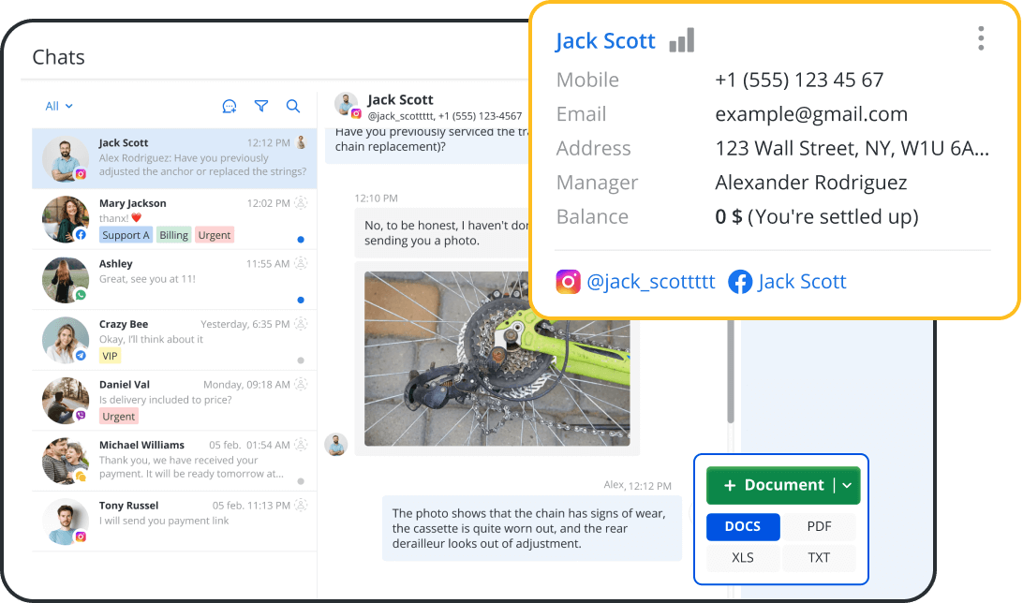1023x603 pixels.
Task: Click the chain photo in the conversation
Action: 497,358
